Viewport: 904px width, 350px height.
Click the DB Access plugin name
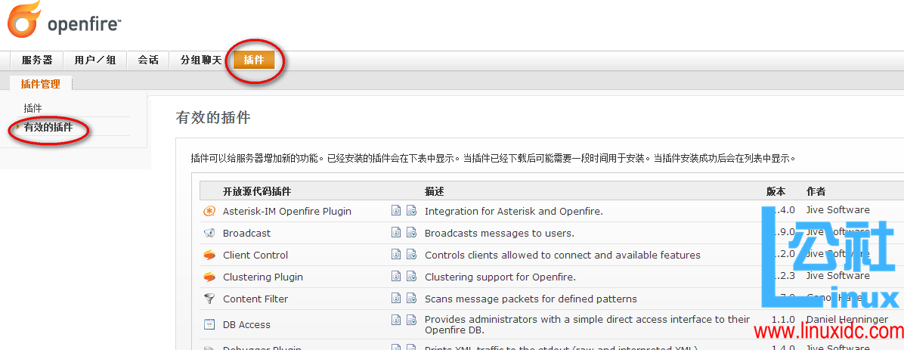coord(246,324)
